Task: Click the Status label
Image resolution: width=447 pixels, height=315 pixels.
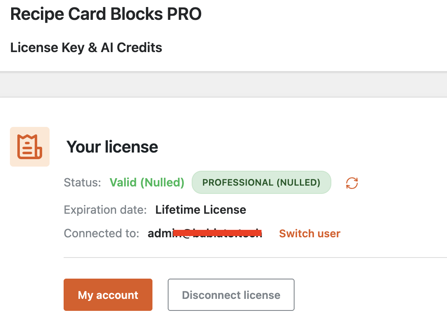Action: tap(82, 182)
